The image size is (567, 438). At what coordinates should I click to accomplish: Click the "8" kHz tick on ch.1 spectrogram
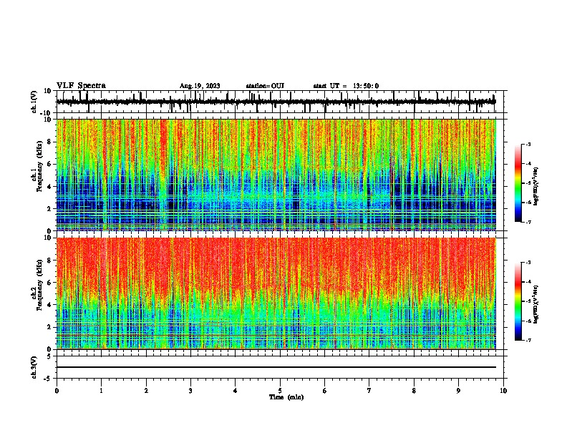tap(49, 142)
